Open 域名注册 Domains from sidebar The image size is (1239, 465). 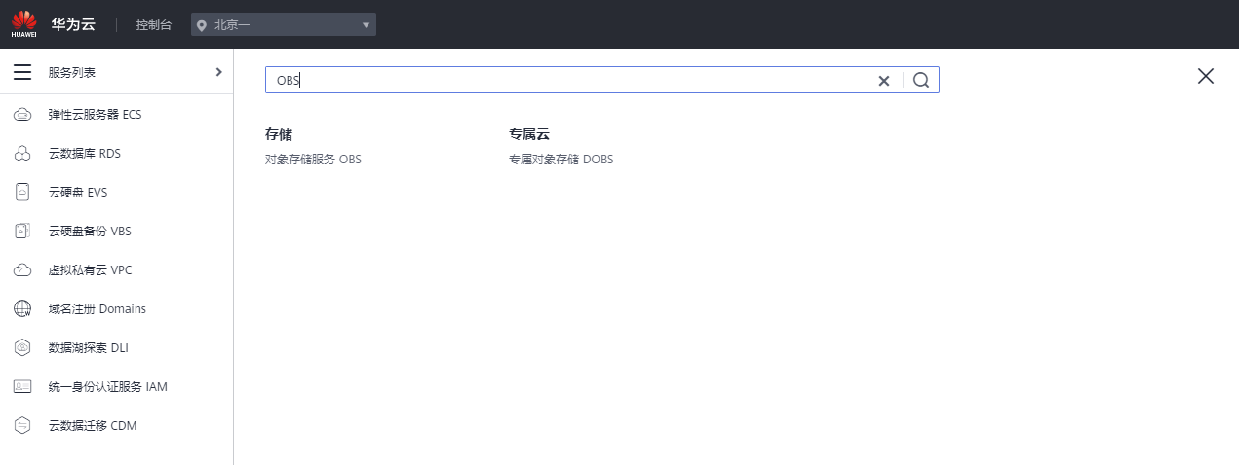tap(97, 309)
